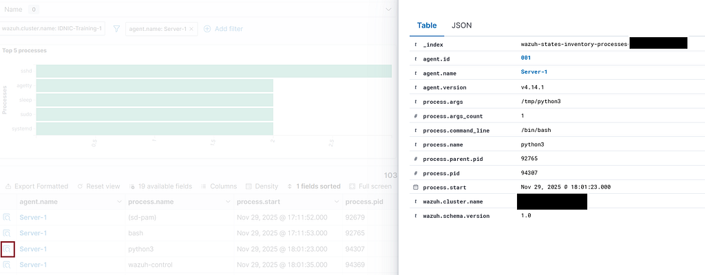Open Server-1 link in the wazuh-control row

click(x=33, y=265)
